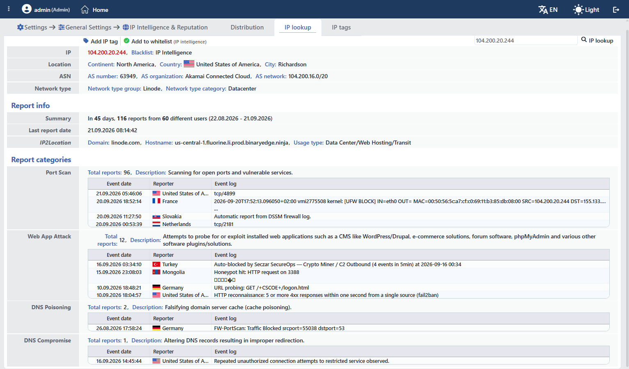Screen dimensions: 629x369
Task: Click Germany flag in DNS Poisoning table
Action: click(156, 328)
